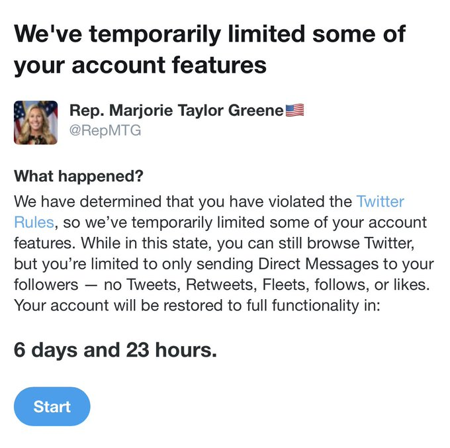Screen dimensions: 450x448
Task: Click the blue Start button
Action: tap(52, 406)
